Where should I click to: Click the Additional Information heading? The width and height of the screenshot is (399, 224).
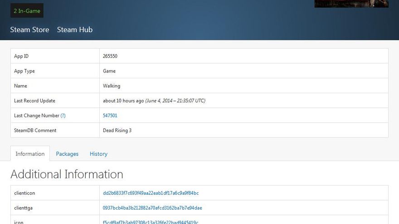(67, 174)
